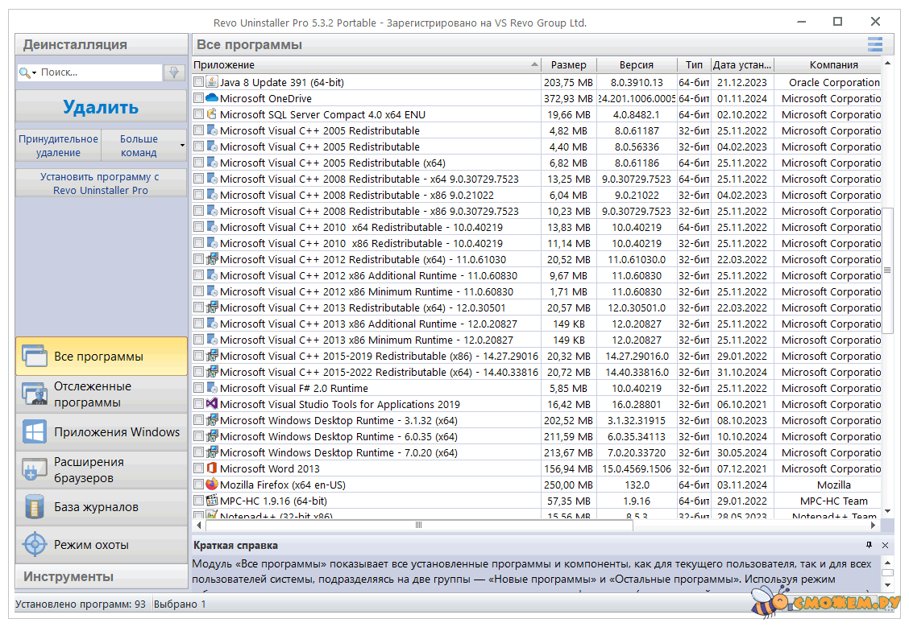909x627 pixels.
Task: Click the Visual Studio Tools for Applications icon
Action: click(212, 404)
